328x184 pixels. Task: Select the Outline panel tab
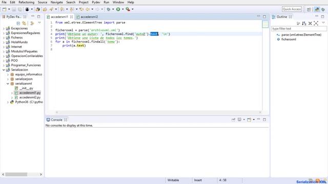[282, 17]
